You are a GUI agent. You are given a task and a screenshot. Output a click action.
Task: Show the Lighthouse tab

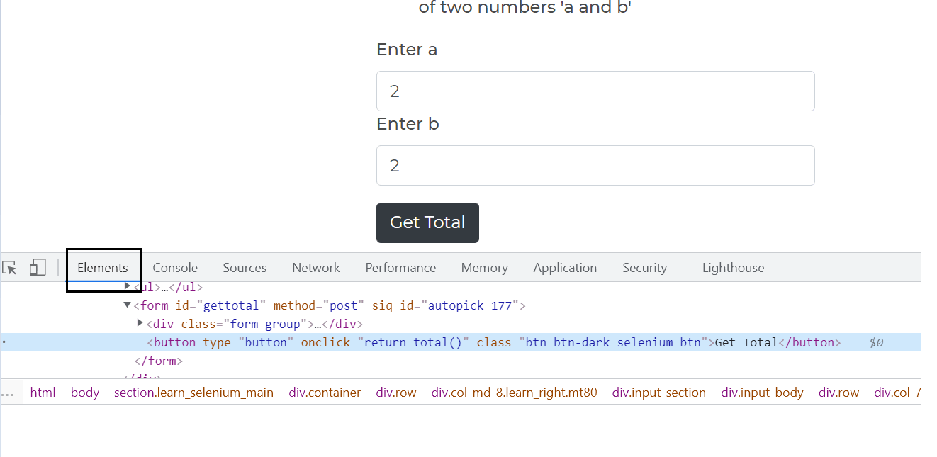point(733,268)
